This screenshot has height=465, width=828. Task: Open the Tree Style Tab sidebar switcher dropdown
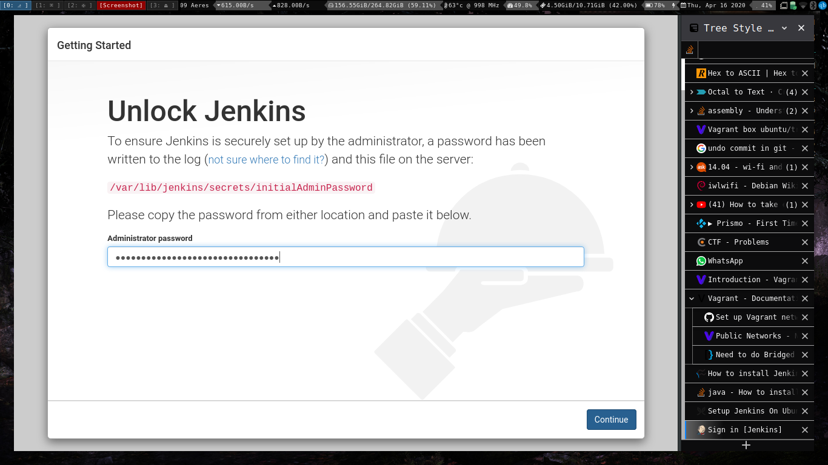(x=784, y=28)
